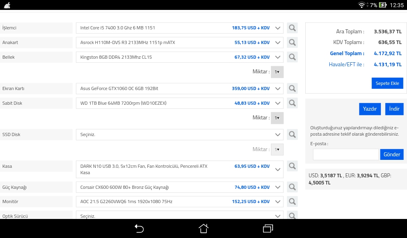Expand Sabit Disk dropdown showing WD 1TB Blue
Image resolution: width=407 pixels, height=238 pixels.
tap(180, 103)
